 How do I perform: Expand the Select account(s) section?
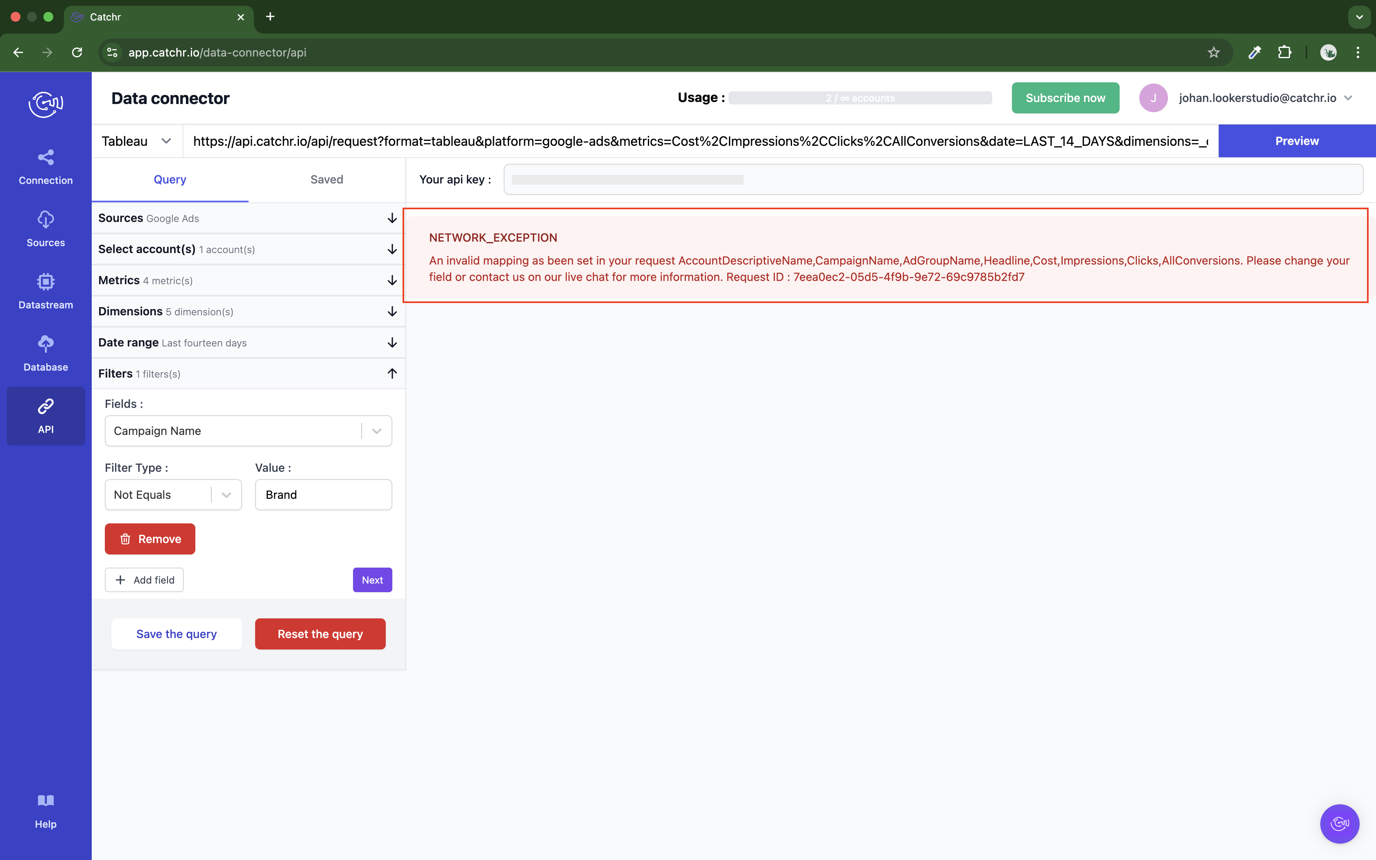(x=248, y=249)
